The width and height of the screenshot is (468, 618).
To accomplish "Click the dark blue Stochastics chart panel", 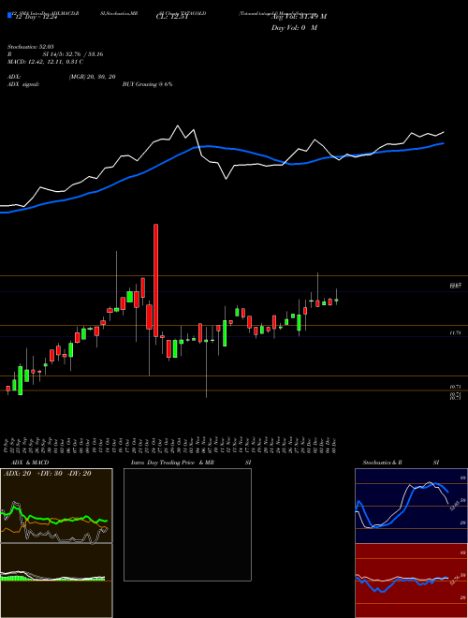I will pyautogui.click(x=411, y=506).
